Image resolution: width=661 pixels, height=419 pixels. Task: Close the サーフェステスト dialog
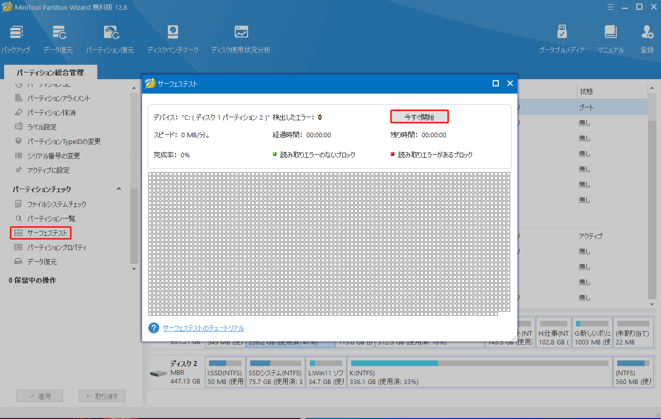pyautogui.click(x=510, y=83)
